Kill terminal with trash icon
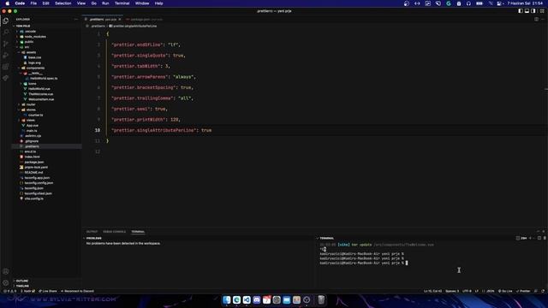 [545, 238]
